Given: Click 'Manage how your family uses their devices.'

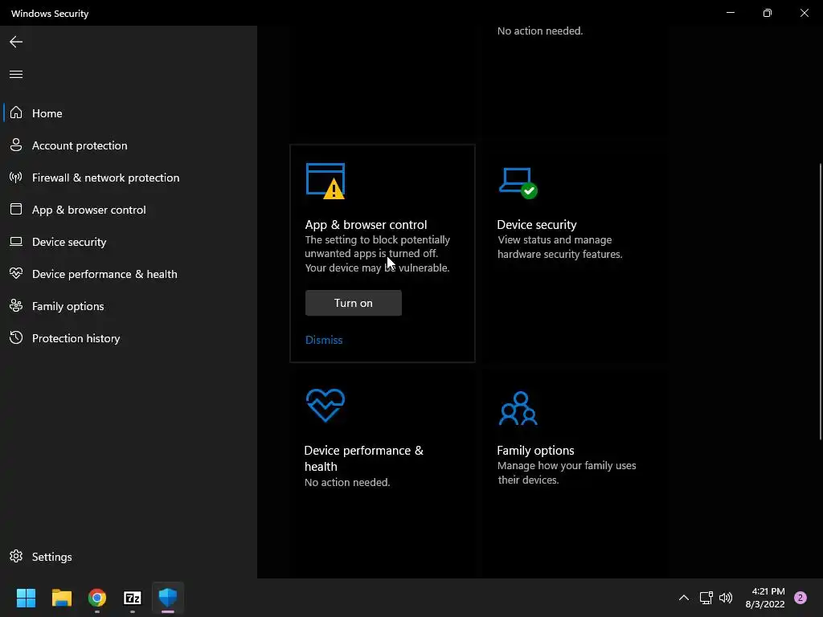Looking at the screenshot, I should [567, 472].
